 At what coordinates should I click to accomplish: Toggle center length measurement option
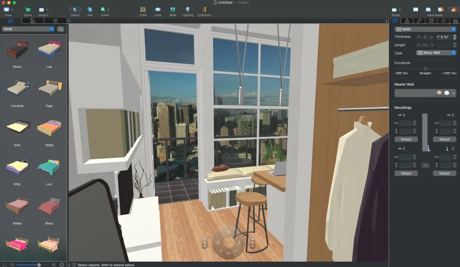[425, 45]
